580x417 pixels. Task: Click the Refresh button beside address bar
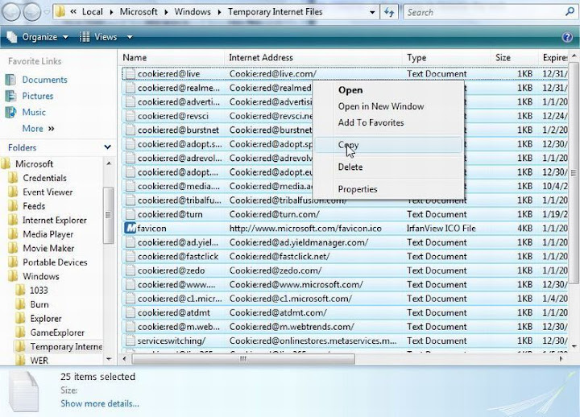389,12
